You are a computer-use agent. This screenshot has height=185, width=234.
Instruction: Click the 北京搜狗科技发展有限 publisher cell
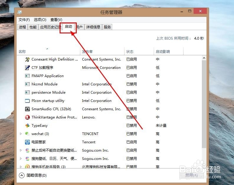click(x=101, y=167)
